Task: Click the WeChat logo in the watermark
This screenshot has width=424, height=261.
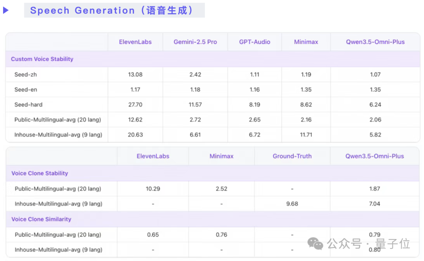Action: 315,244
